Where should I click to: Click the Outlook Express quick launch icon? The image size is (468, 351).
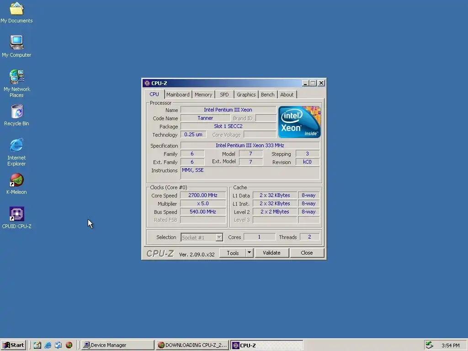(x=58, y=345)
